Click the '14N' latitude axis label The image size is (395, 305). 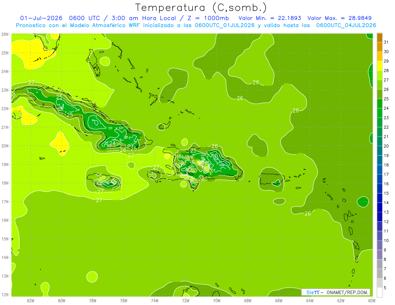(x=5, y=257)
